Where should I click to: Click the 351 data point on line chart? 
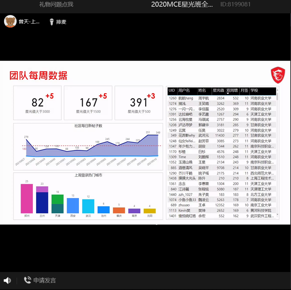[x=148, y=135]
